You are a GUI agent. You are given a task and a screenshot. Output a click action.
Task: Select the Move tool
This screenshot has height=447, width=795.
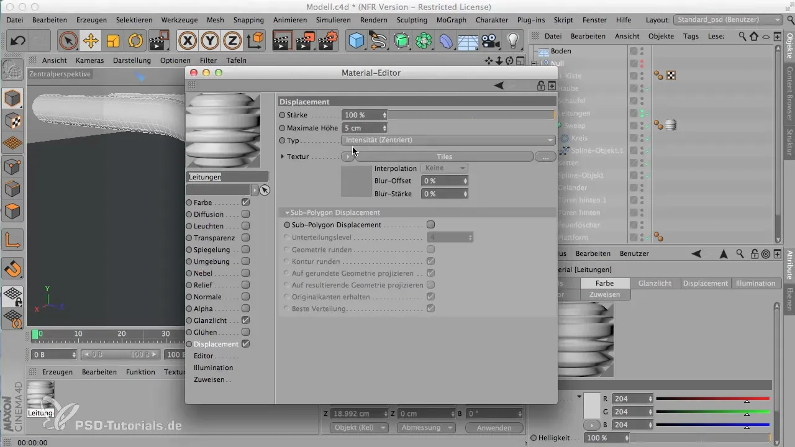click(x=91, y=41)
